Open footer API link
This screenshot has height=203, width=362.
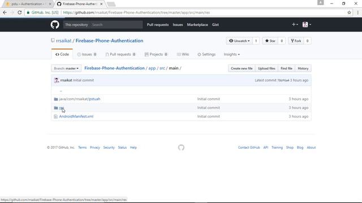[x=266, y=148]
